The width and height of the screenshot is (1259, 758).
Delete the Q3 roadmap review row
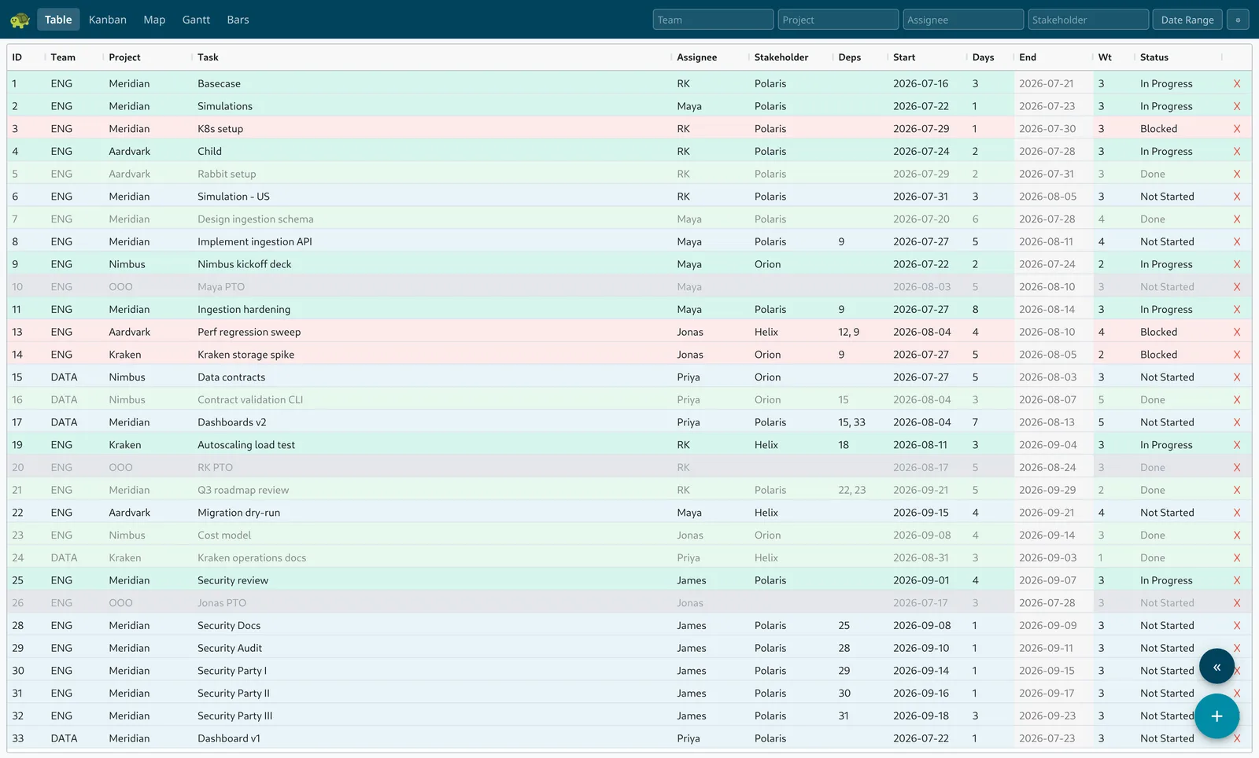1237,490
